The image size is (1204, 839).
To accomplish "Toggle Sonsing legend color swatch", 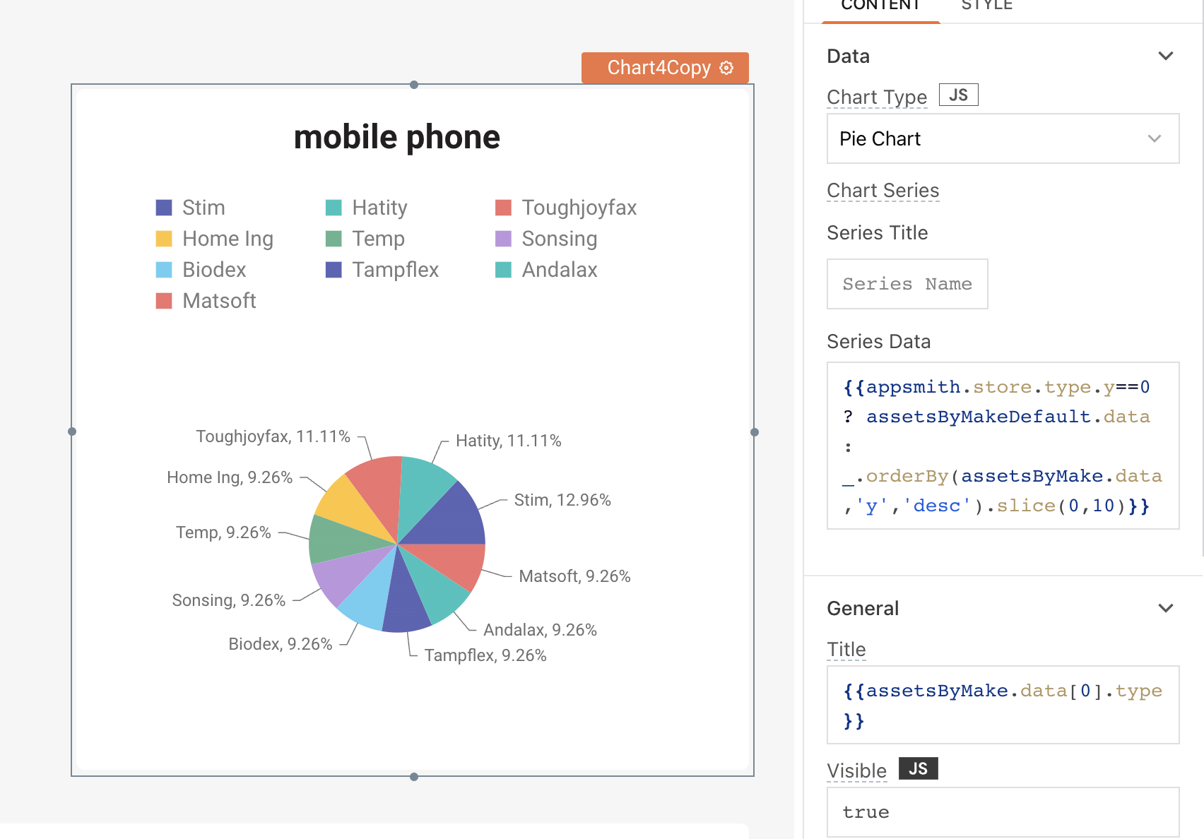I will pos(503,239).
